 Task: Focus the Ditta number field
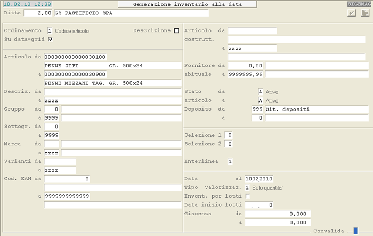pos(38,13)
